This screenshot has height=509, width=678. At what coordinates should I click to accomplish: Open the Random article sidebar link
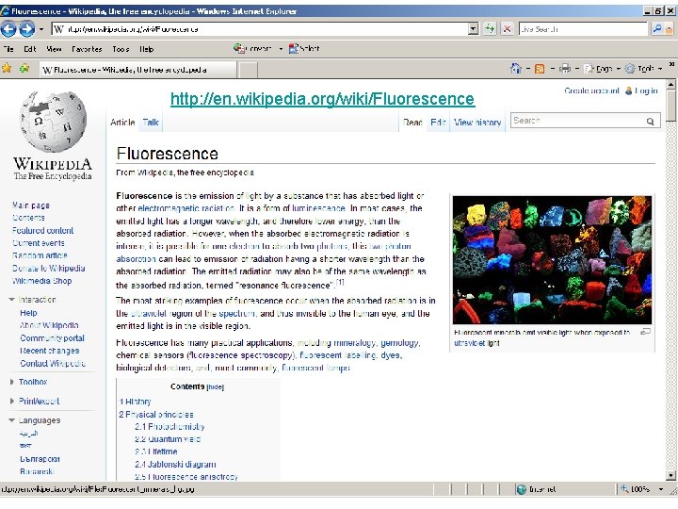[x=40, y=255]
